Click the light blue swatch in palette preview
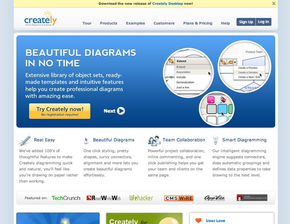290x224 pixels. click(222, 109)
